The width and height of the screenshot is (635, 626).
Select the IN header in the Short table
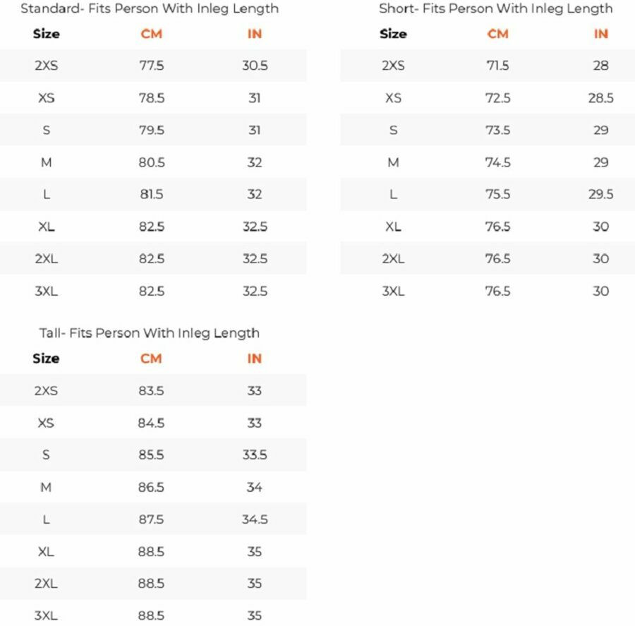click(x=600, y=34)
